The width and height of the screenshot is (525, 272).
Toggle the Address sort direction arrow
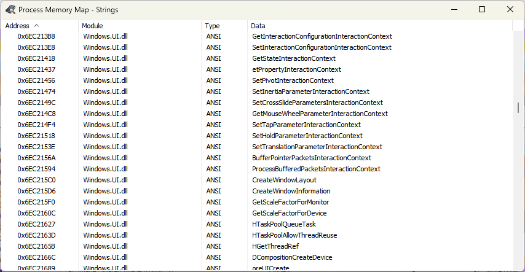pos(37,26)
